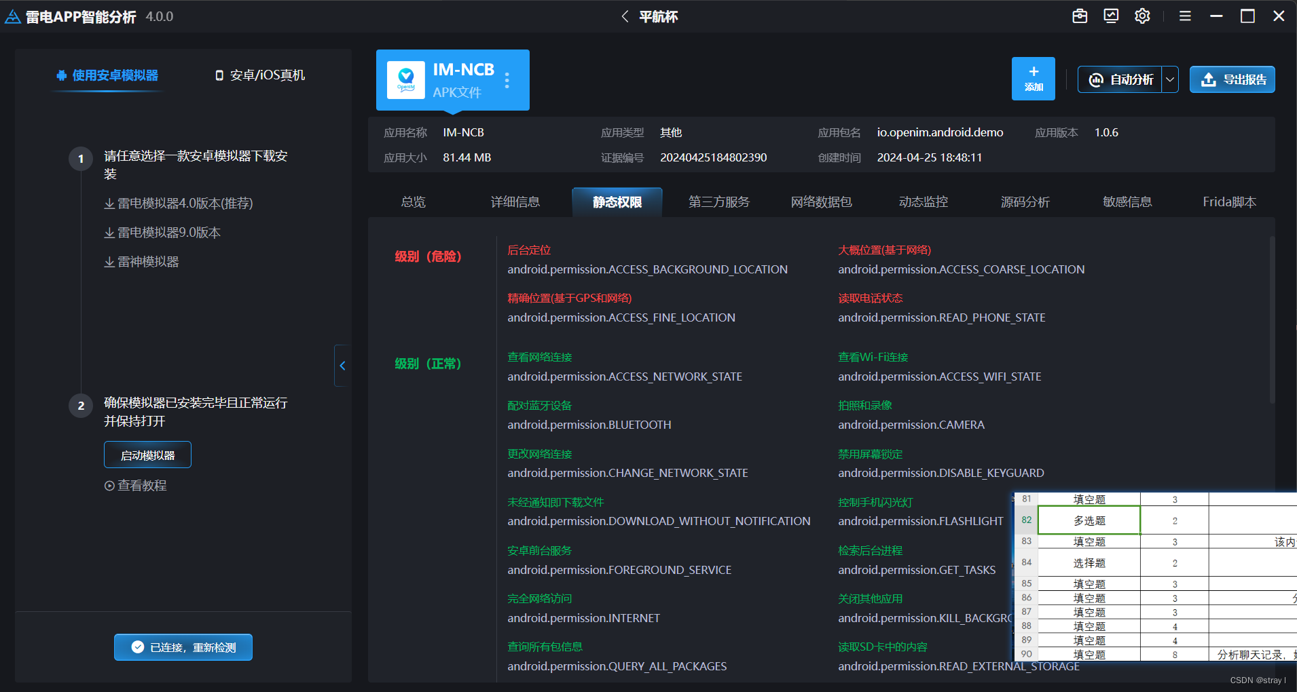Click 启动模拟器 button
The image size is (1297, 692).
click(147, 455)
